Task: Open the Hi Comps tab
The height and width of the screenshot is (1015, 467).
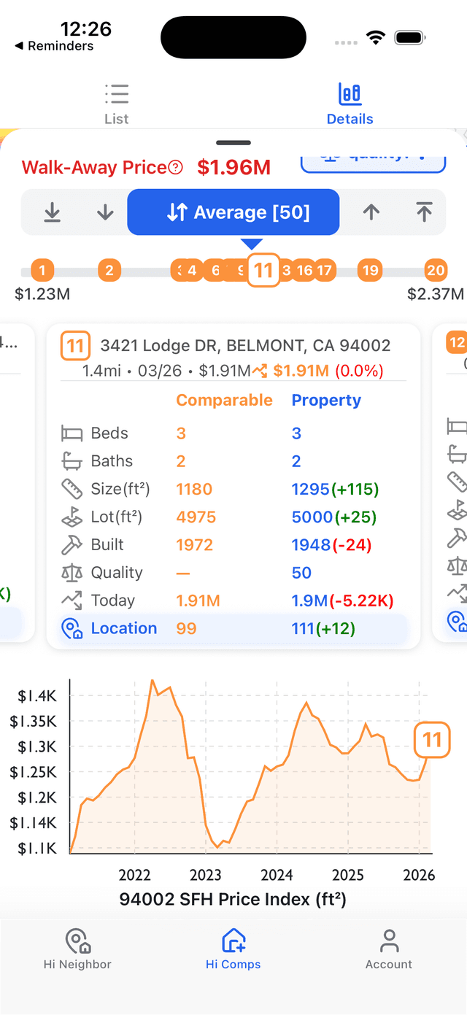Action: point(233,949)
